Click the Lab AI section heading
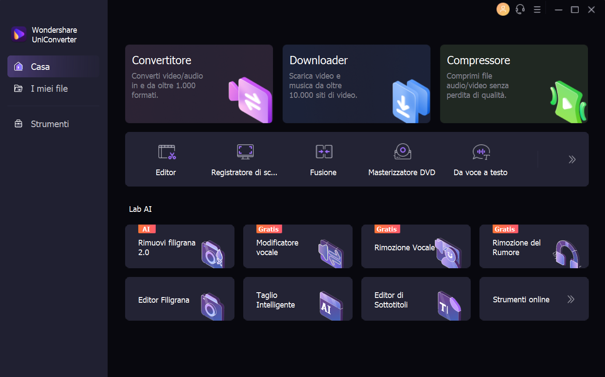This screenshot has width=605, height=377. click(140, 209)
